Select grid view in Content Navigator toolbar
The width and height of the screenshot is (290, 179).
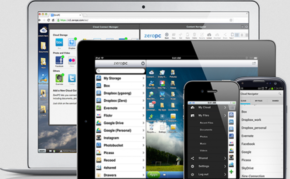point(237,35)
